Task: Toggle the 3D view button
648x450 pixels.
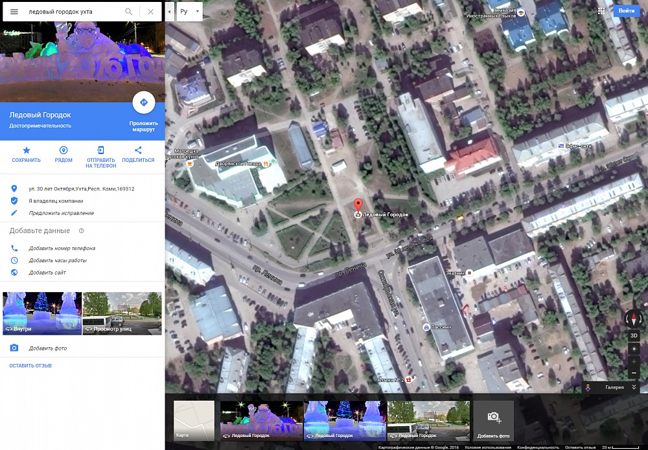Action: 634,335
